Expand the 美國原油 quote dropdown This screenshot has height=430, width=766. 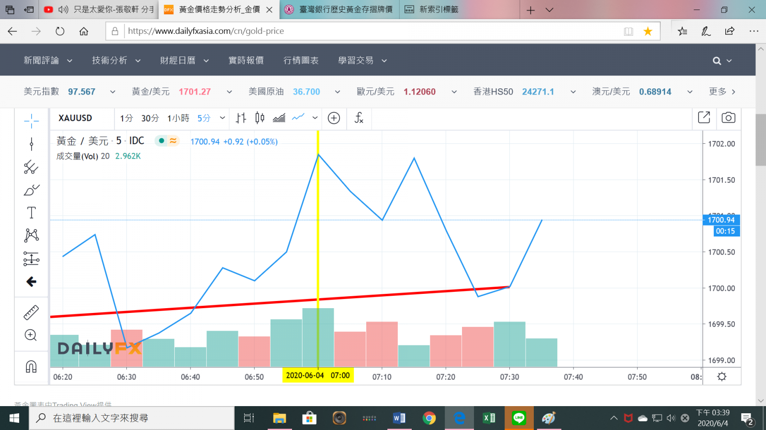coord(338,92)
